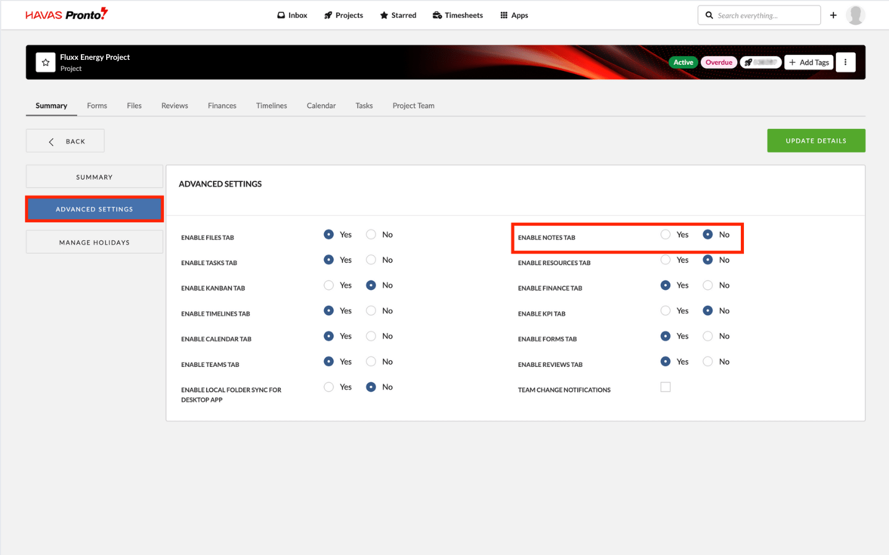Set Enable Kanban Tab to Yes
Screen dimensions: 889x555
328,285
